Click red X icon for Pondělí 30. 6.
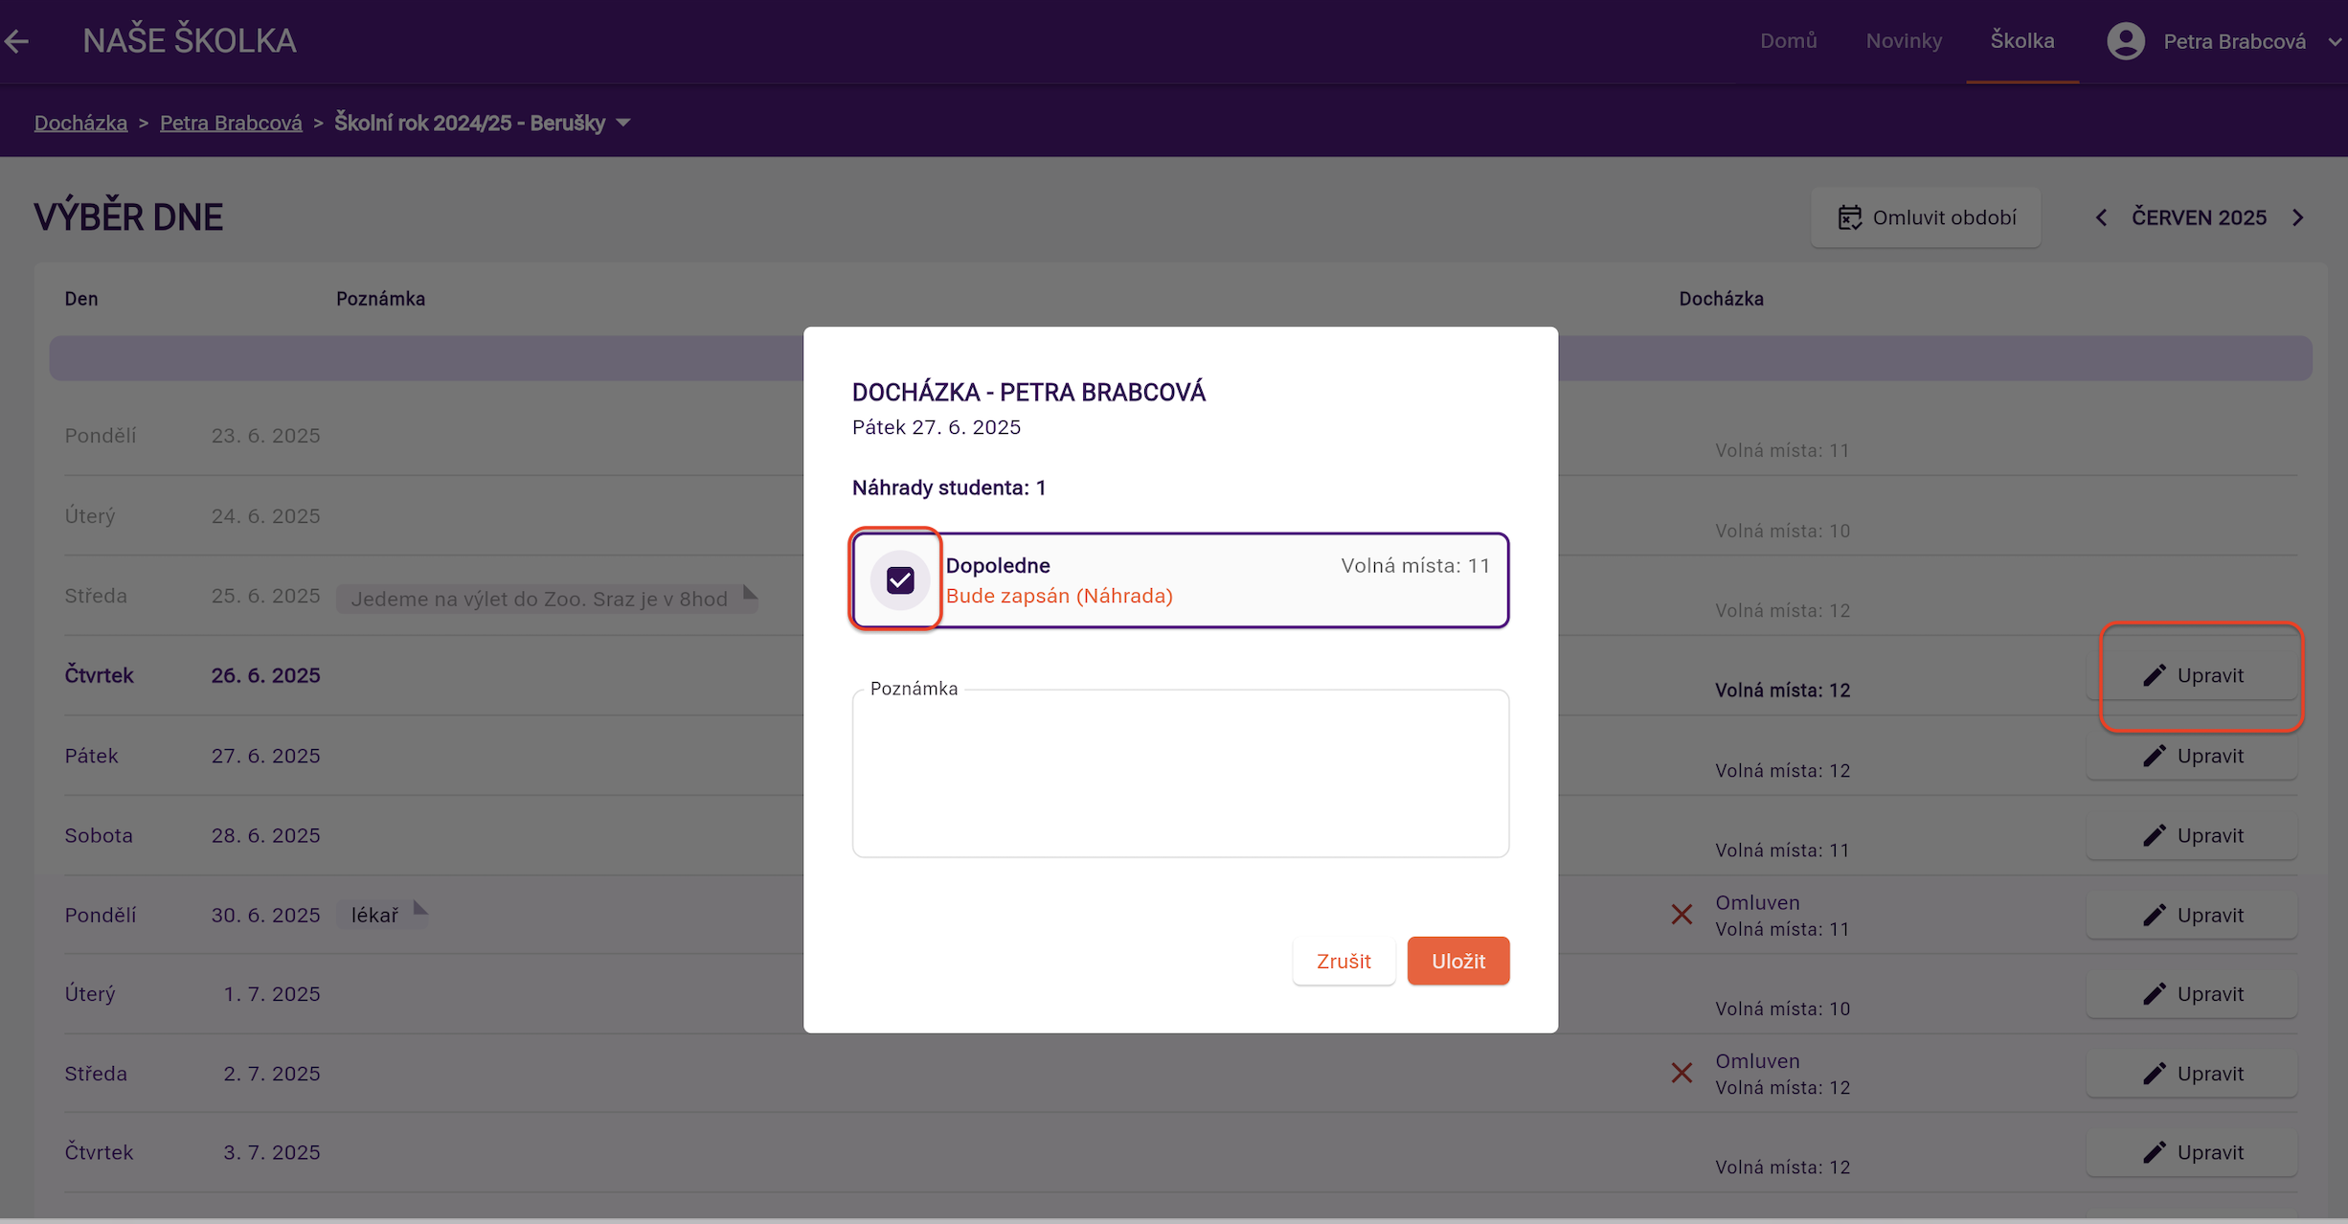The image size is (2348, 1224). pos(1682,915)
